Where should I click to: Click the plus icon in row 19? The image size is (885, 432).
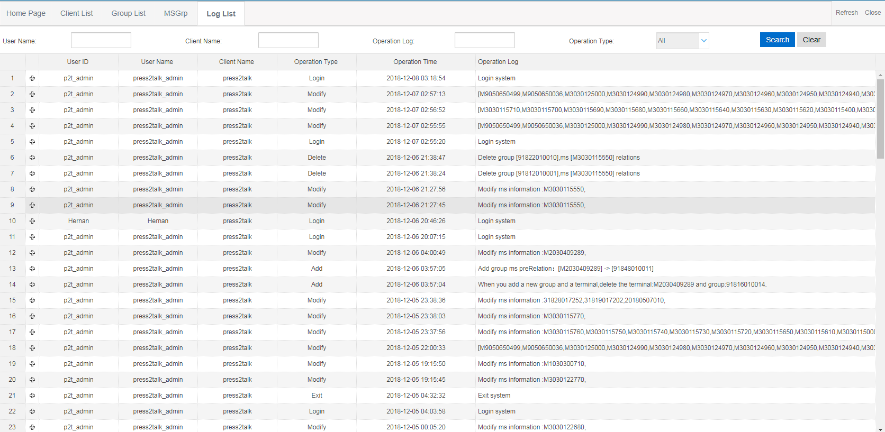coord(32,364)
